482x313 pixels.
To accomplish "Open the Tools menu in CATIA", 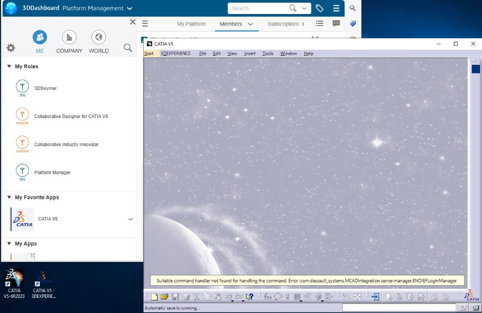I will (268, 53).
